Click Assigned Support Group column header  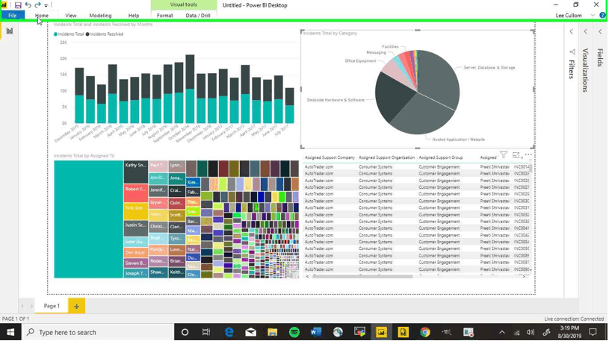tap(440, 157)
